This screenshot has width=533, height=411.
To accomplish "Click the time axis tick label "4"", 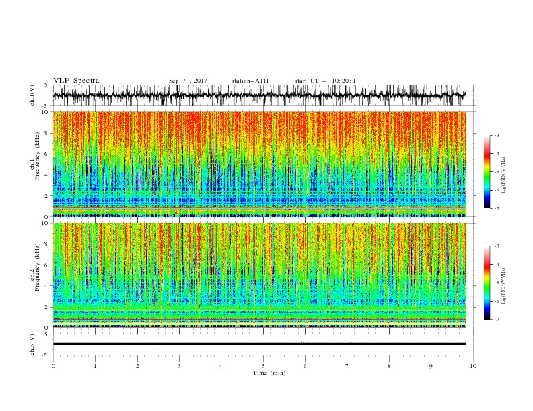I will (x=221, y=366).
